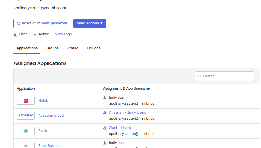261x148 pixels.
Task: Select the email under the user name heading
Action: pos(40,8)
